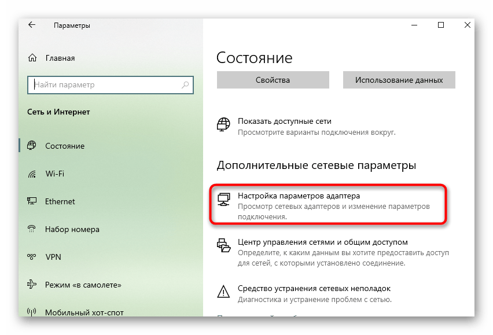Launch Средство устранения сетевых неполадок
Screen dimensions: 493x335
point(314,288)
